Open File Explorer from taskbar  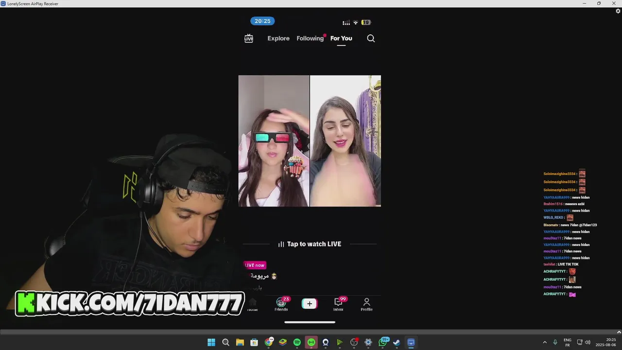tap(240, 342)
